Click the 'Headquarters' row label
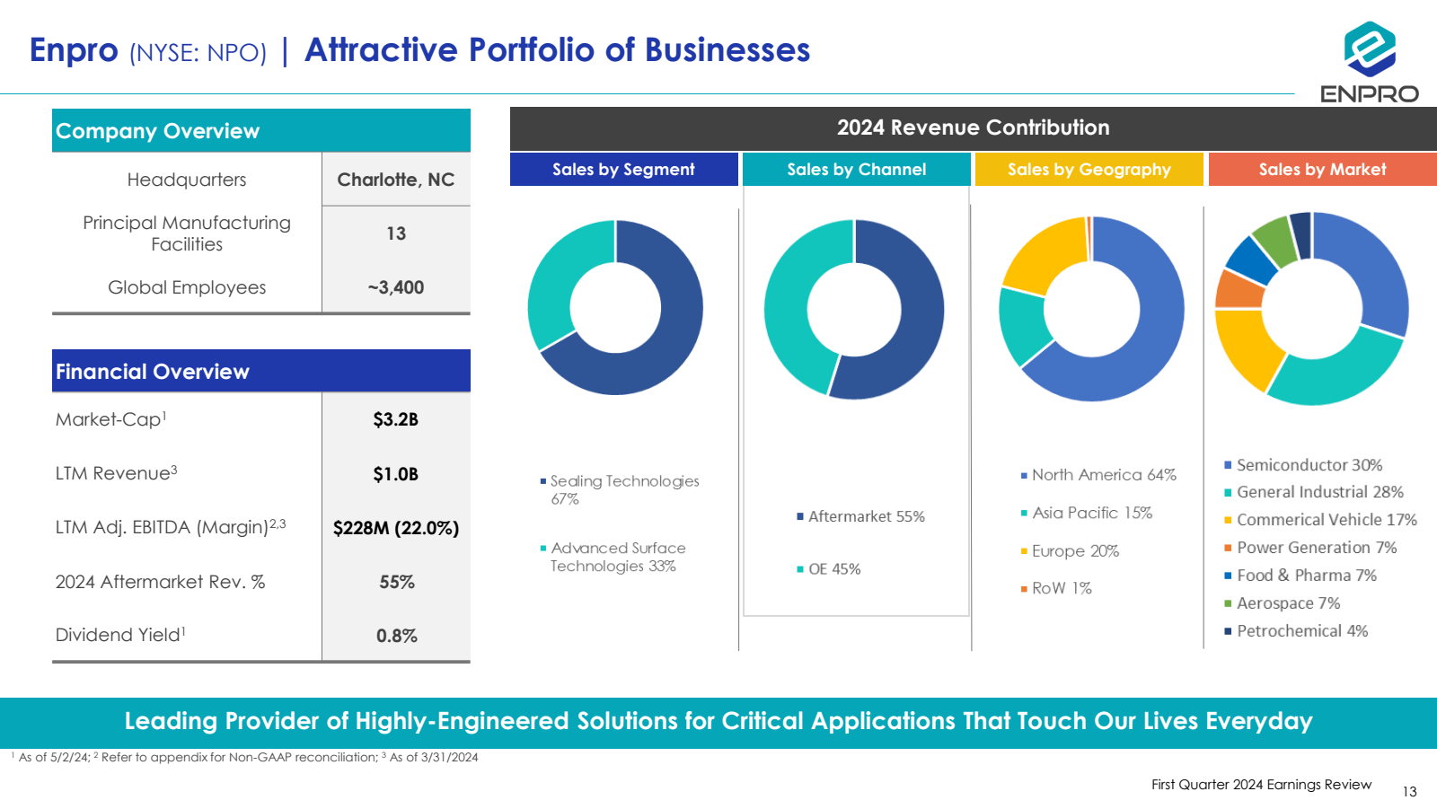The width and height of the screenshot is (1437, 809). point(187,180)
